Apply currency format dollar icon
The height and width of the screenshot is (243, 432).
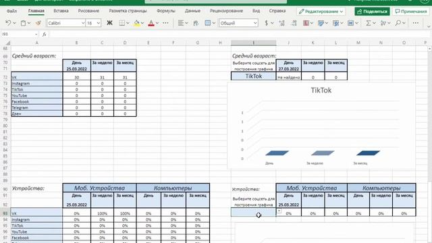266,23
